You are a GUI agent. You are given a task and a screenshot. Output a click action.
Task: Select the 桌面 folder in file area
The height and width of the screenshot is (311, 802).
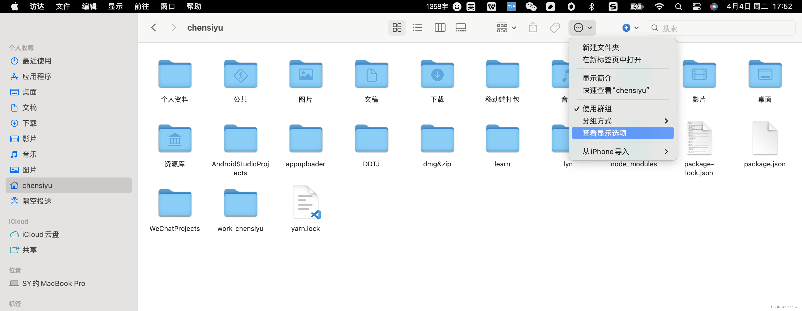click(x=765, y=74)
